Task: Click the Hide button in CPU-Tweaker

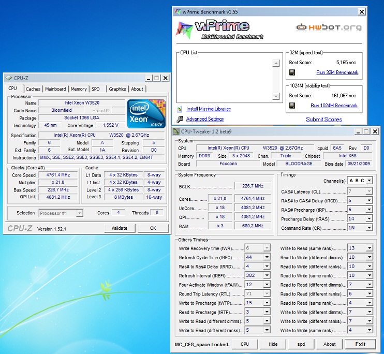Action: (x=273, y=344)
